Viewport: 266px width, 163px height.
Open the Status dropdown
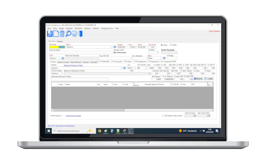(x=160, y=58)
